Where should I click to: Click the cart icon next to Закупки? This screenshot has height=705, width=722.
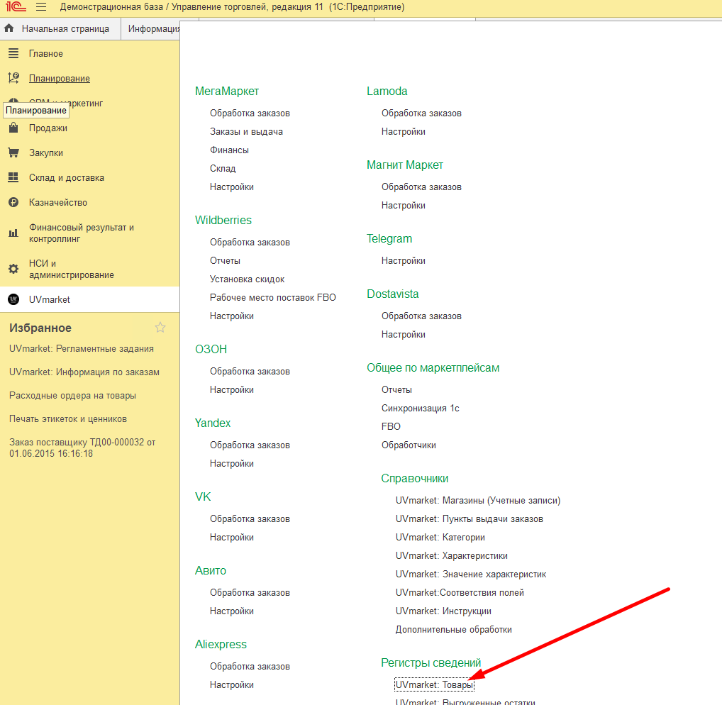point(13,152)
